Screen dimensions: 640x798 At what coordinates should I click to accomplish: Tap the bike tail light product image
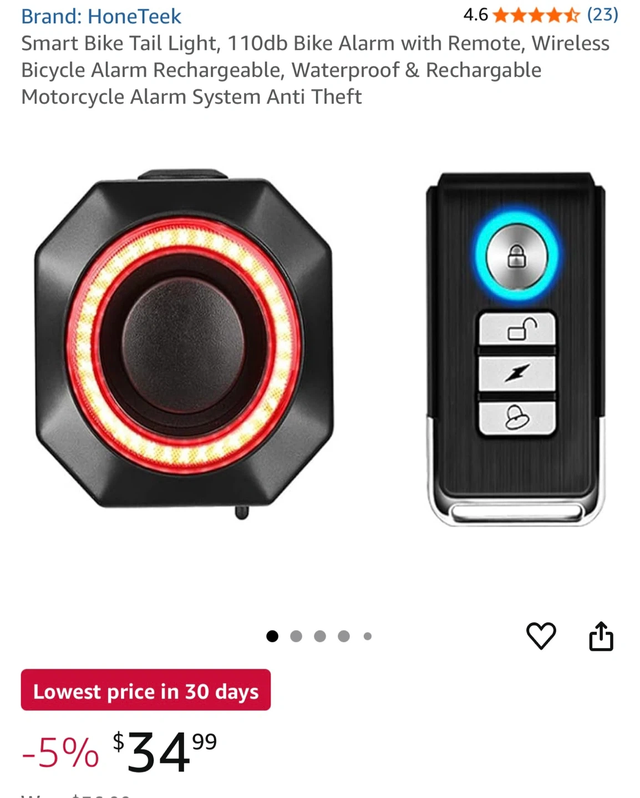click(184, 344)
